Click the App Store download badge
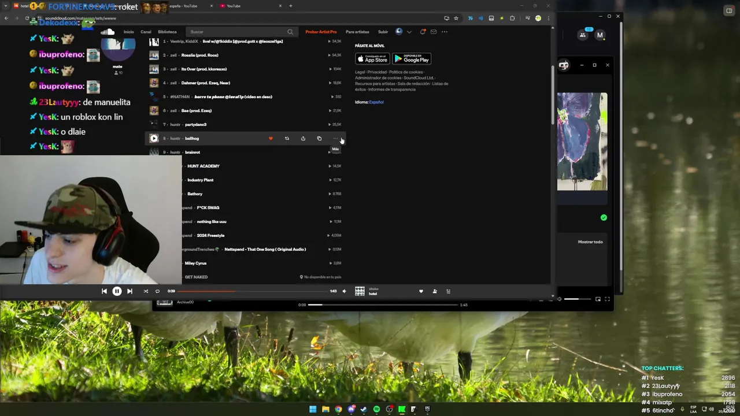The image size is (740, 416). [x=372, y=59]
